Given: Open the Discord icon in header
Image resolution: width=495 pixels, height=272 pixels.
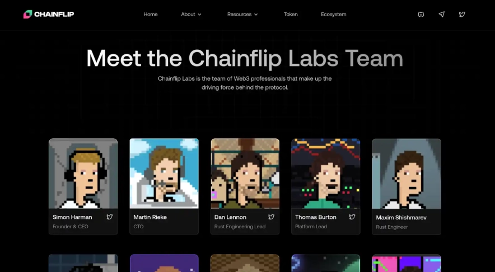Looking at the screenshot, I should (421, 14).
